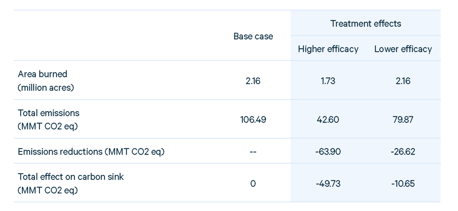Select the 42.60 total emissions cell

[328, 120]
